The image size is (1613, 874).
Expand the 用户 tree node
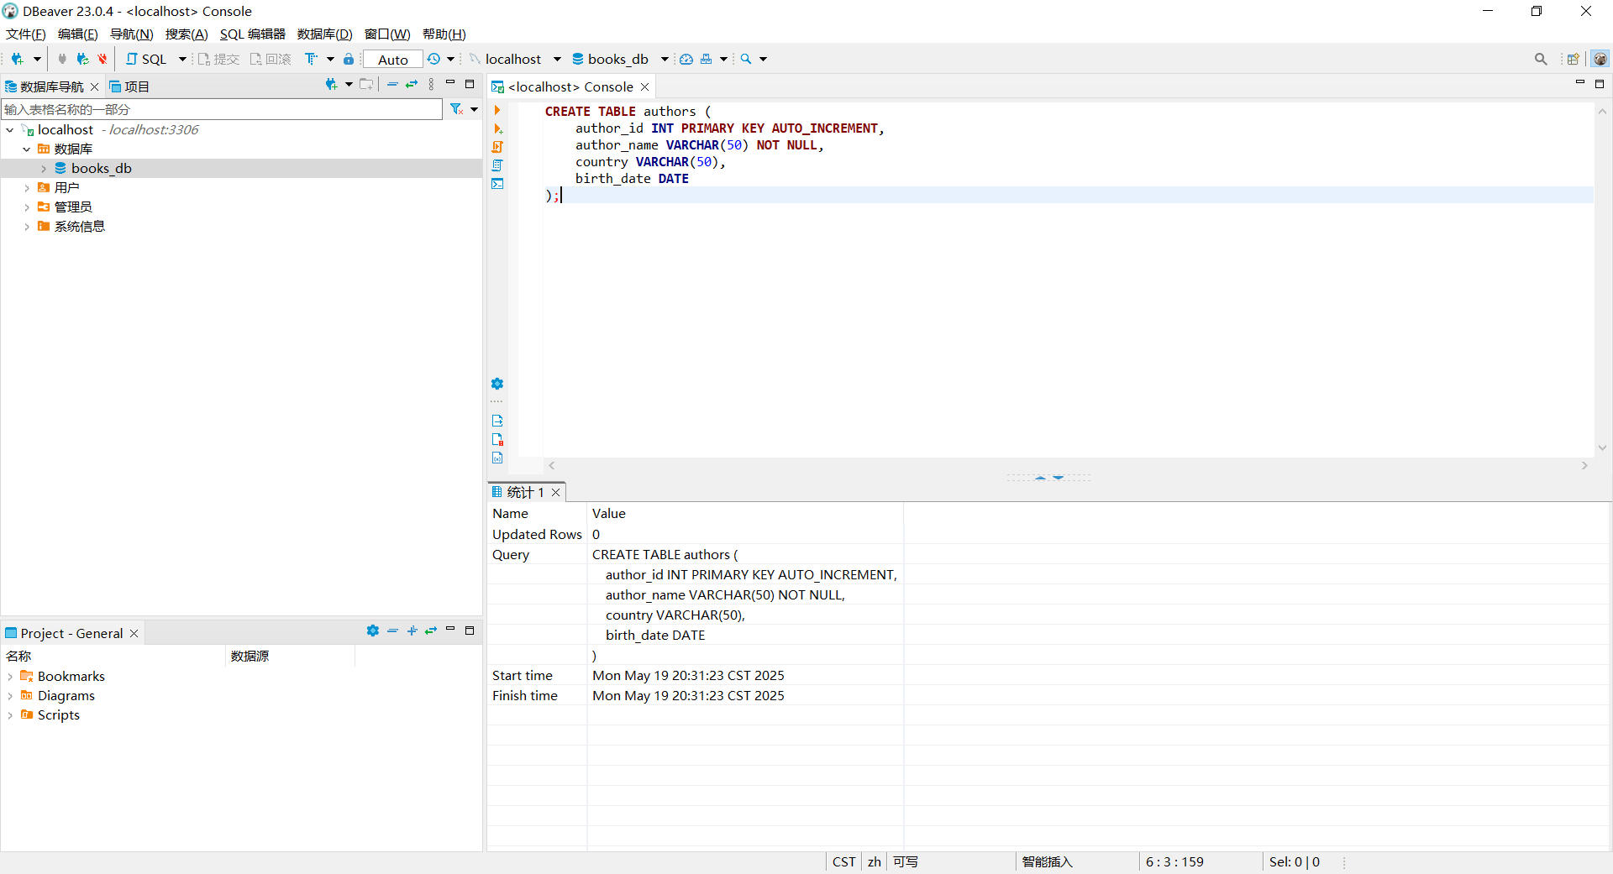coord(26,187)
